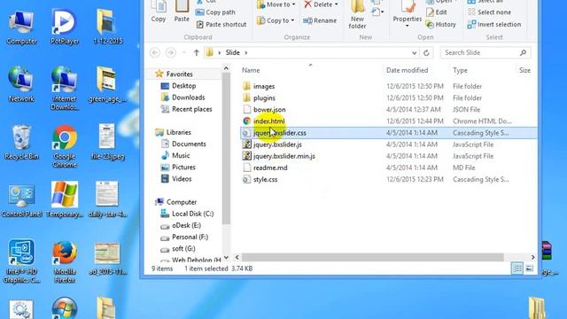Select Internet Download Manager desktop shortcut

[x=65, y=88]
